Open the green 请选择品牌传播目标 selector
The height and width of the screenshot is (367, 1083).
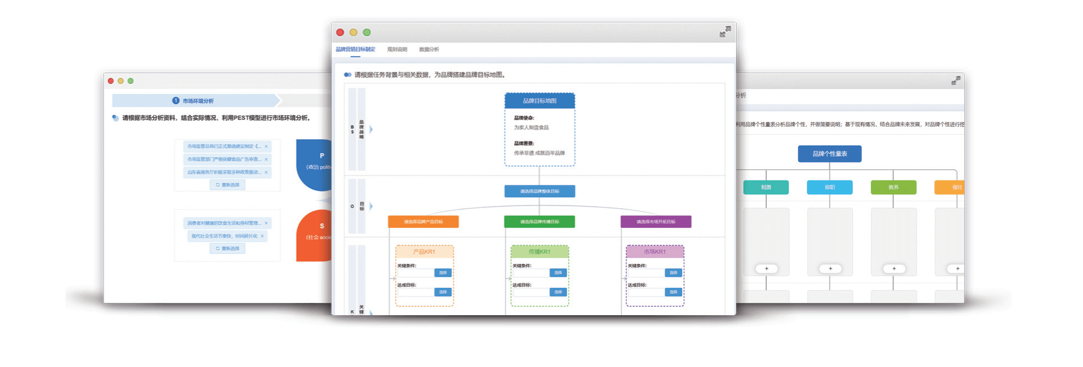tap(539, 222)
